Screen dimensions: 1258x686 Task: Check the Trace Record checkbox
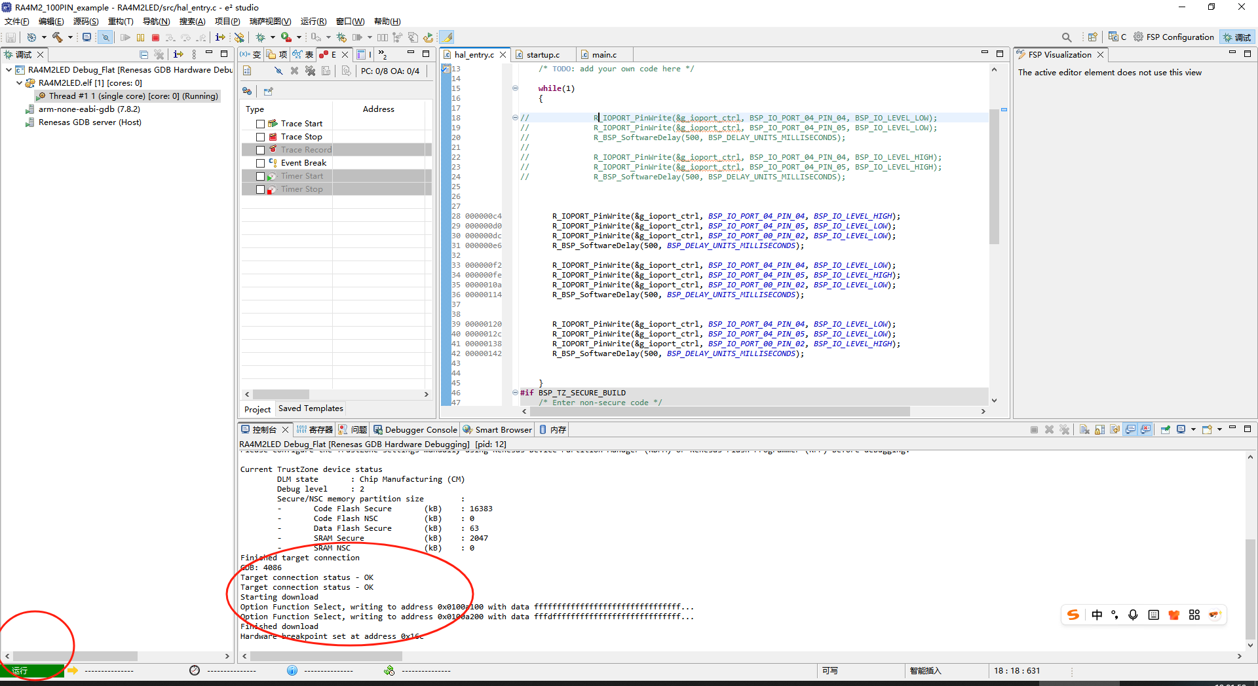pyautogui.click(x=260, y=150)
